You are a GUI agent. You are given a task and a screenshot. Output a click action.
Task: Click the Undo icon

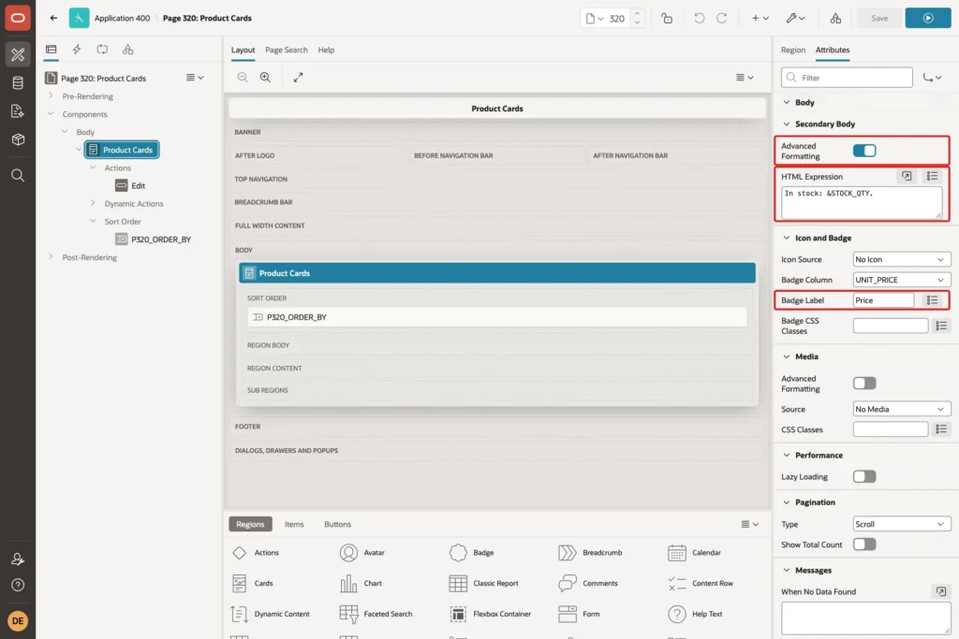(699, 19)
